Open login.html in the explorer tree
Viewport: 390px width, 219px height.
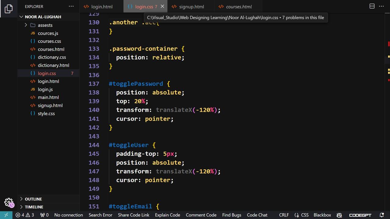click(48, 81)
